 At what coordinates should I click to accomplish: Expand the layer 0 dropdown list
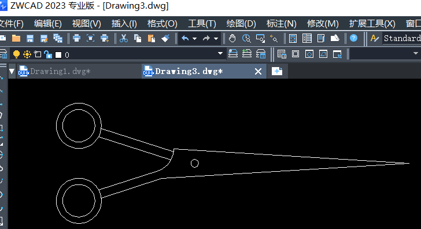(220, 53)
